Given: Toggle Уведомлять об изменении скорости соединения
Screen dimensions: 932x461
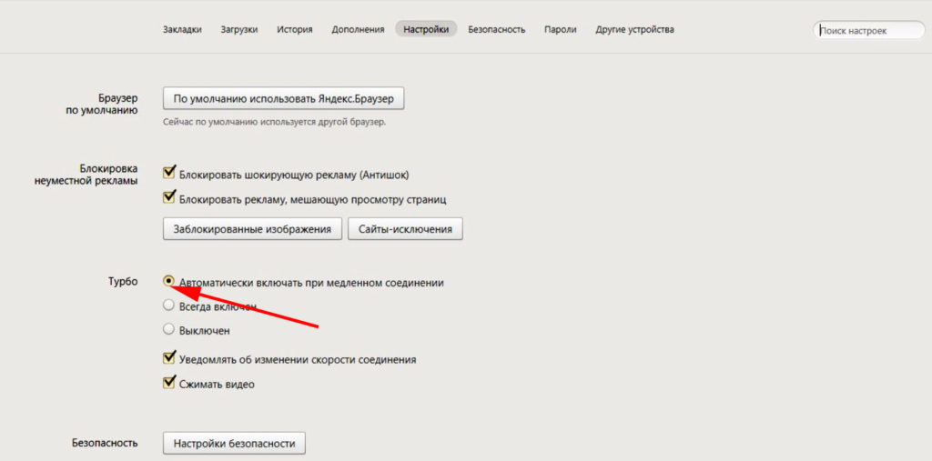Looking at the screenshot, I should (x=168, y=358).
